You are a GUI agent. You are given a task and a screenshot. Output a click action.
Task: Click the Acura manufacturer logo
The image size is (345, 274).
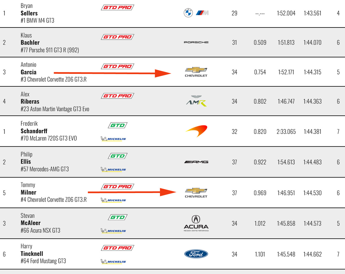196,223
